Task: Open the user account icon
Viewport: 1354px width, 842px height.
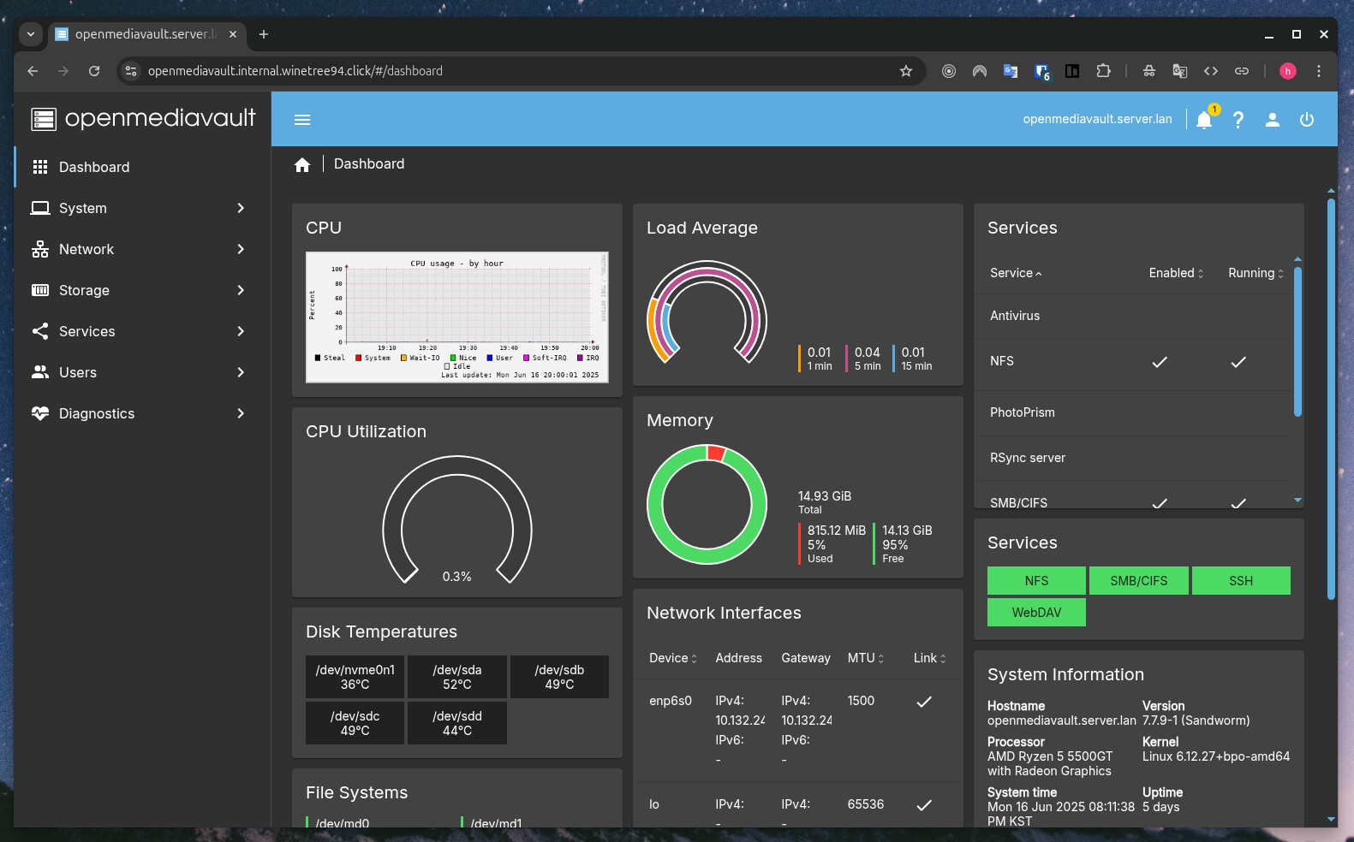Action: coord(1273,120)
